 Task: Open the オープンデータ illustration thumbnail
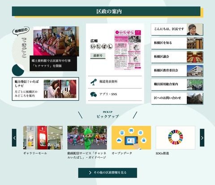131,138
